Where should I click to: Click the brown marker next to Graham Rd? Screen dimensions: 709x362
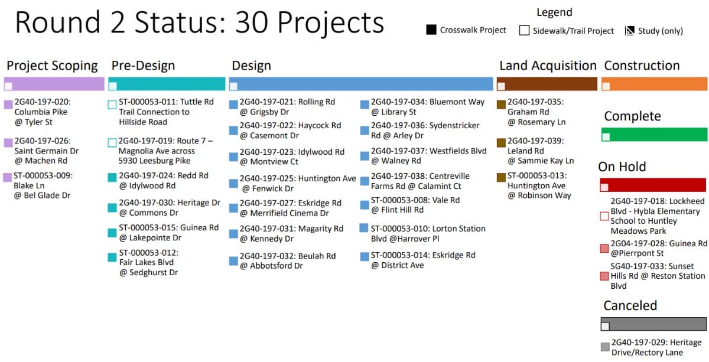pyautogui.click(x=501, y=105)
